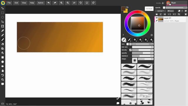Click the flip view horizontally button
The width and height of the screenshot is (188, 106).
pos(74,3)
